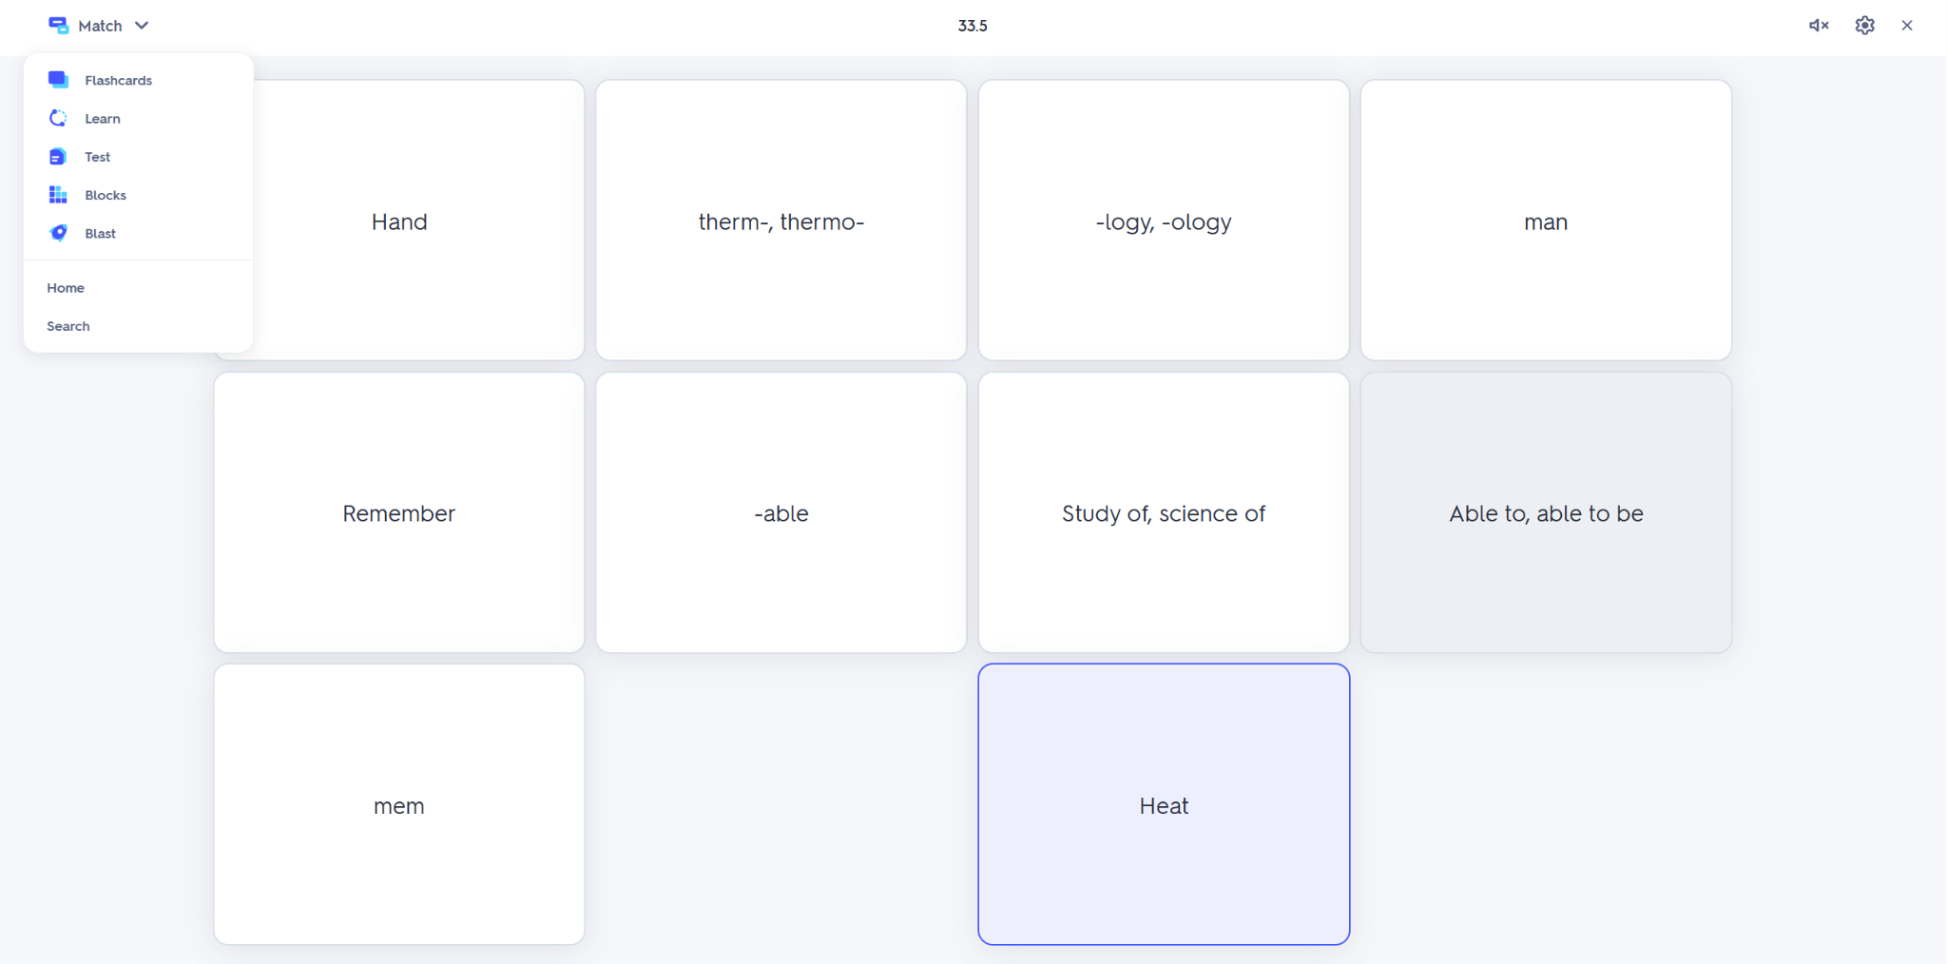This screenshot has width=1947, height=964.
Task: Choose the '-able' card
Action: tap(781, 512)
